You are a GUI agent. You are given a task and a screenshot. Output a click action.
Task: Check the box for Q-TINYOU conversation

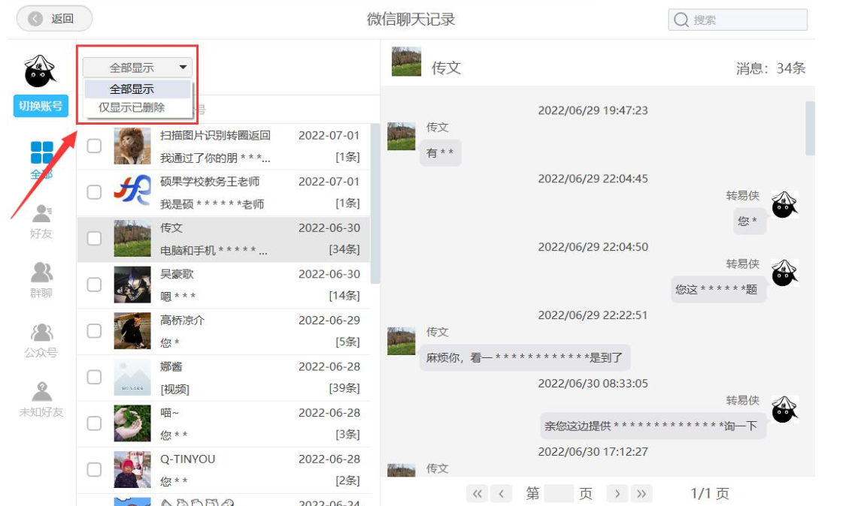point(94,469)
